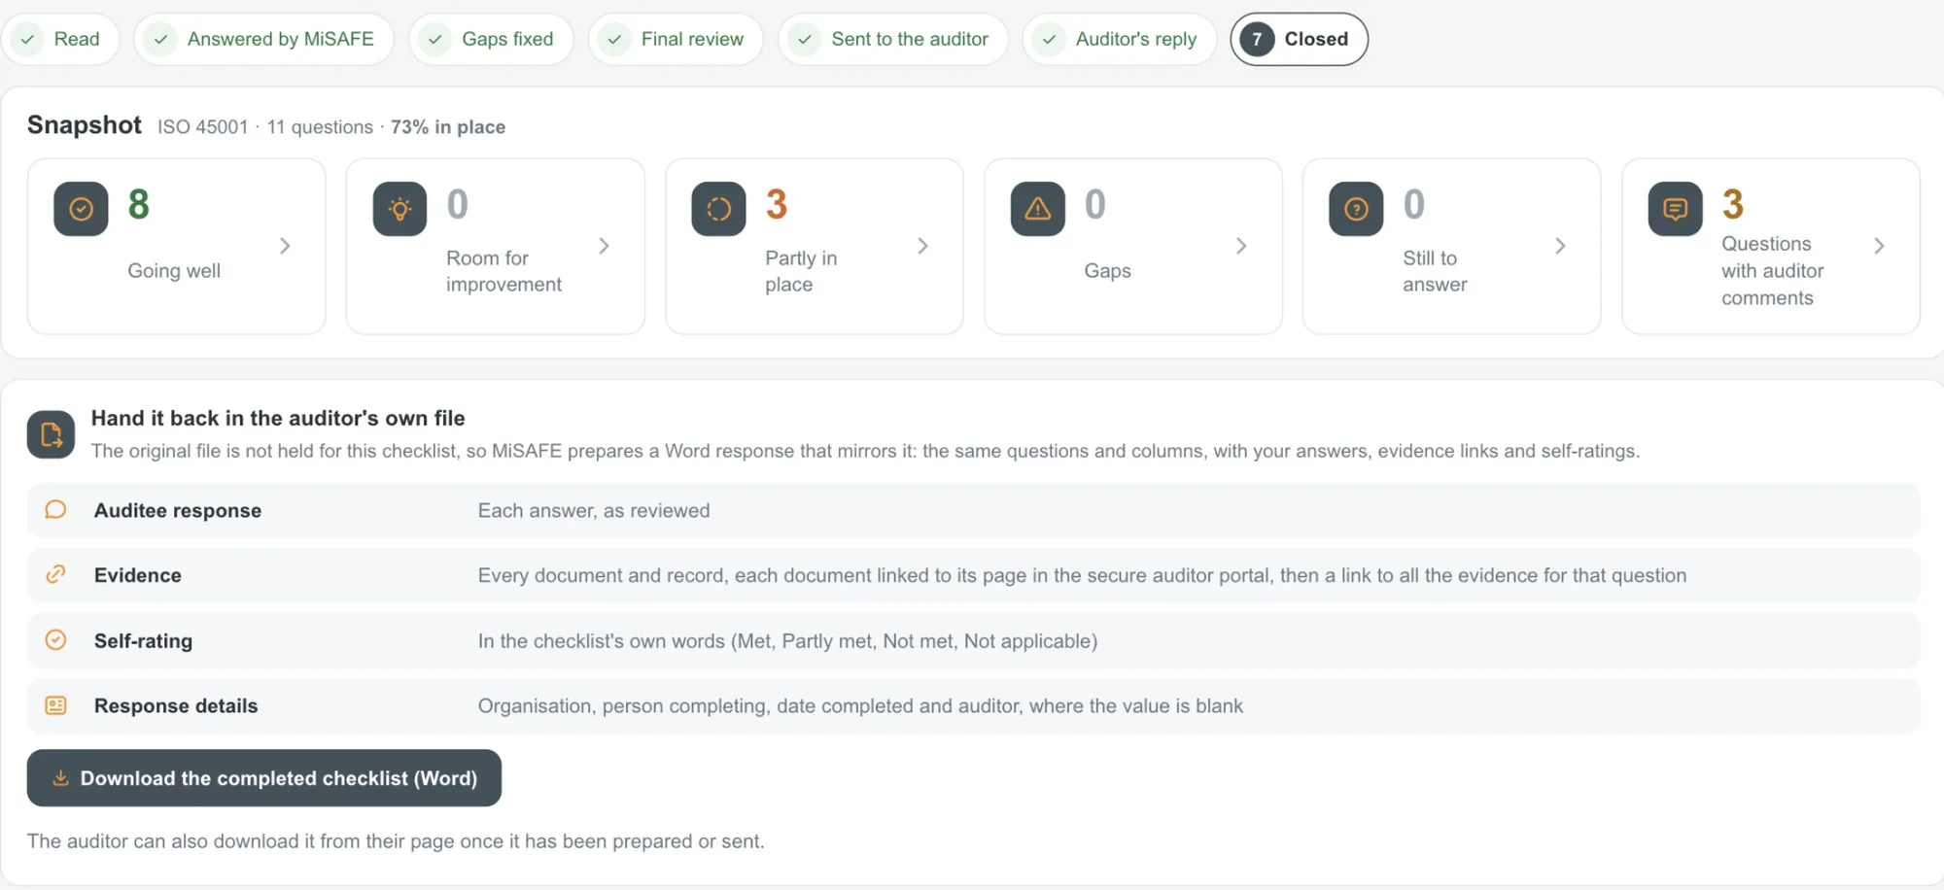The width and height of the screenshot is (1944, 890).
Task: Go to the Sent to the auditor step
Action: pos(893,39)
